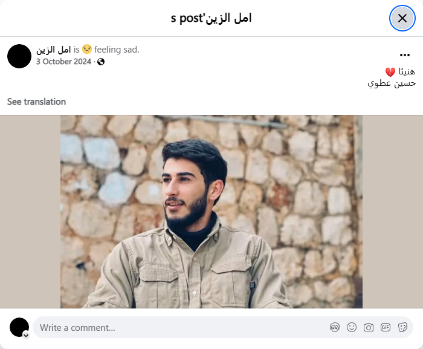Close the post dialog with X button
Image resolution: width=423 pixels, height=349 pixels.
click(402, 18)
